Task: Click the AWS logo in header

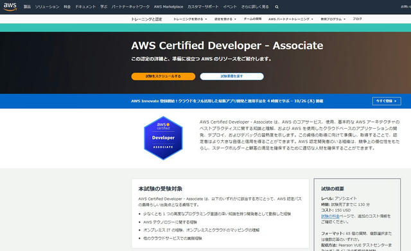Action: [10, 7]
